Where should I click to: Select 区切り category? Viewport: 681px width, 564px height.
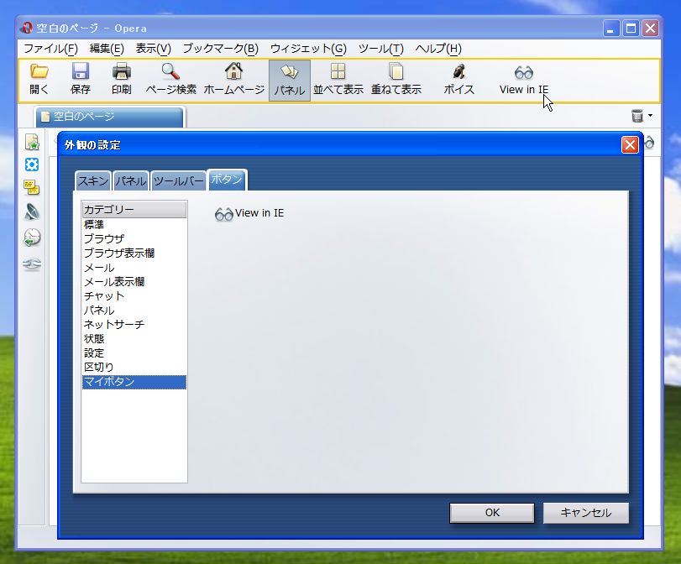134,368
